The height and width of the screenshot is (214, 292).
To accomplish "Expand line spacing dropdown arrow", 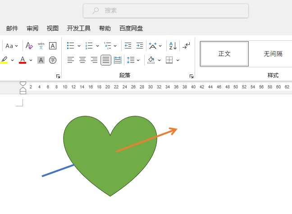I will [138, 60].
